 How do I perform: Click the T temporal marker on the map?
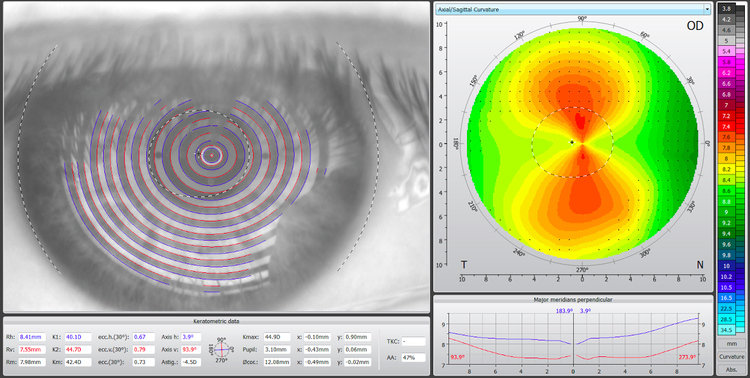[464, 265]
